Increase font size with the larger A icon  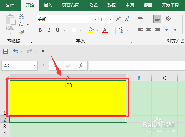118,19
